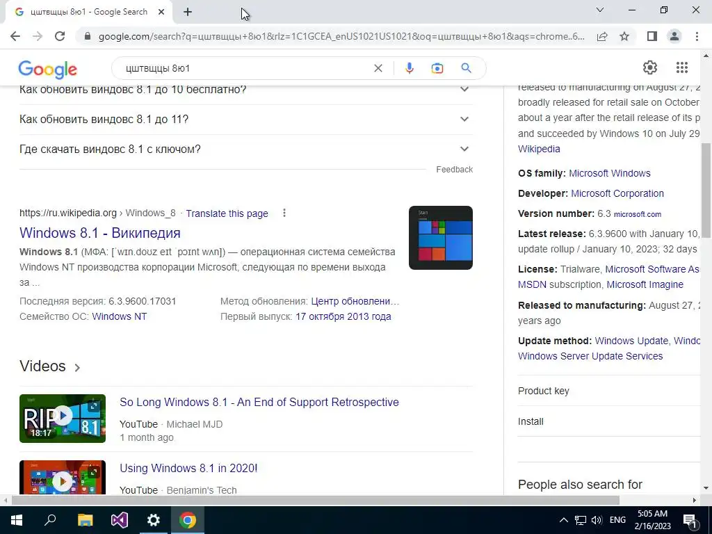The height and width of the screenshot is (534, 712).
Task: Play 'So Long Windows 8.1' video thumbnail
Action: pos(63,418)
